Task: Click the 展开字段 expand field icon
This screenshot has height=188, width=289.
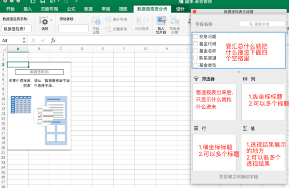Action: click(x=108, y=19)
